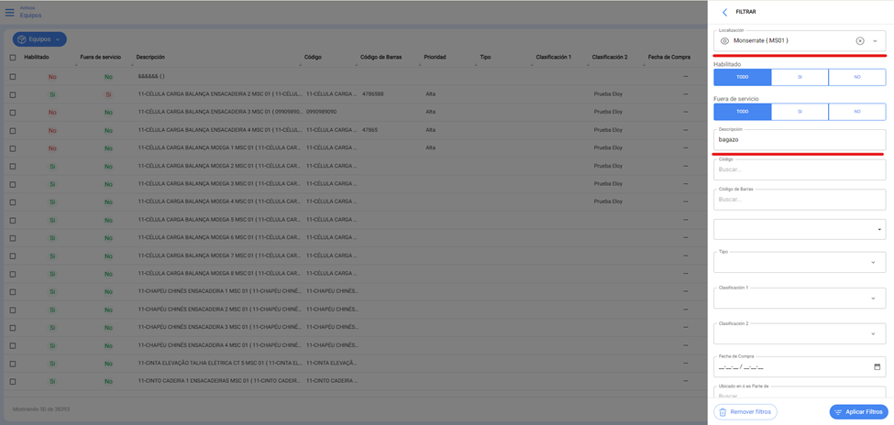Click the Remover filtros button
The width and height of the screenshot is (894, 425).
click(x=745, y=412)
